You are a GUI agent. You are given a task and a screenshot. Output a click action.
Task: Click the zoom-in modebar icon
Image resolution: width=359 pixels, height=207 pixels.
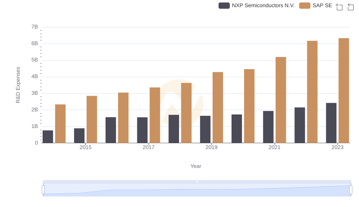pos(339,7)
